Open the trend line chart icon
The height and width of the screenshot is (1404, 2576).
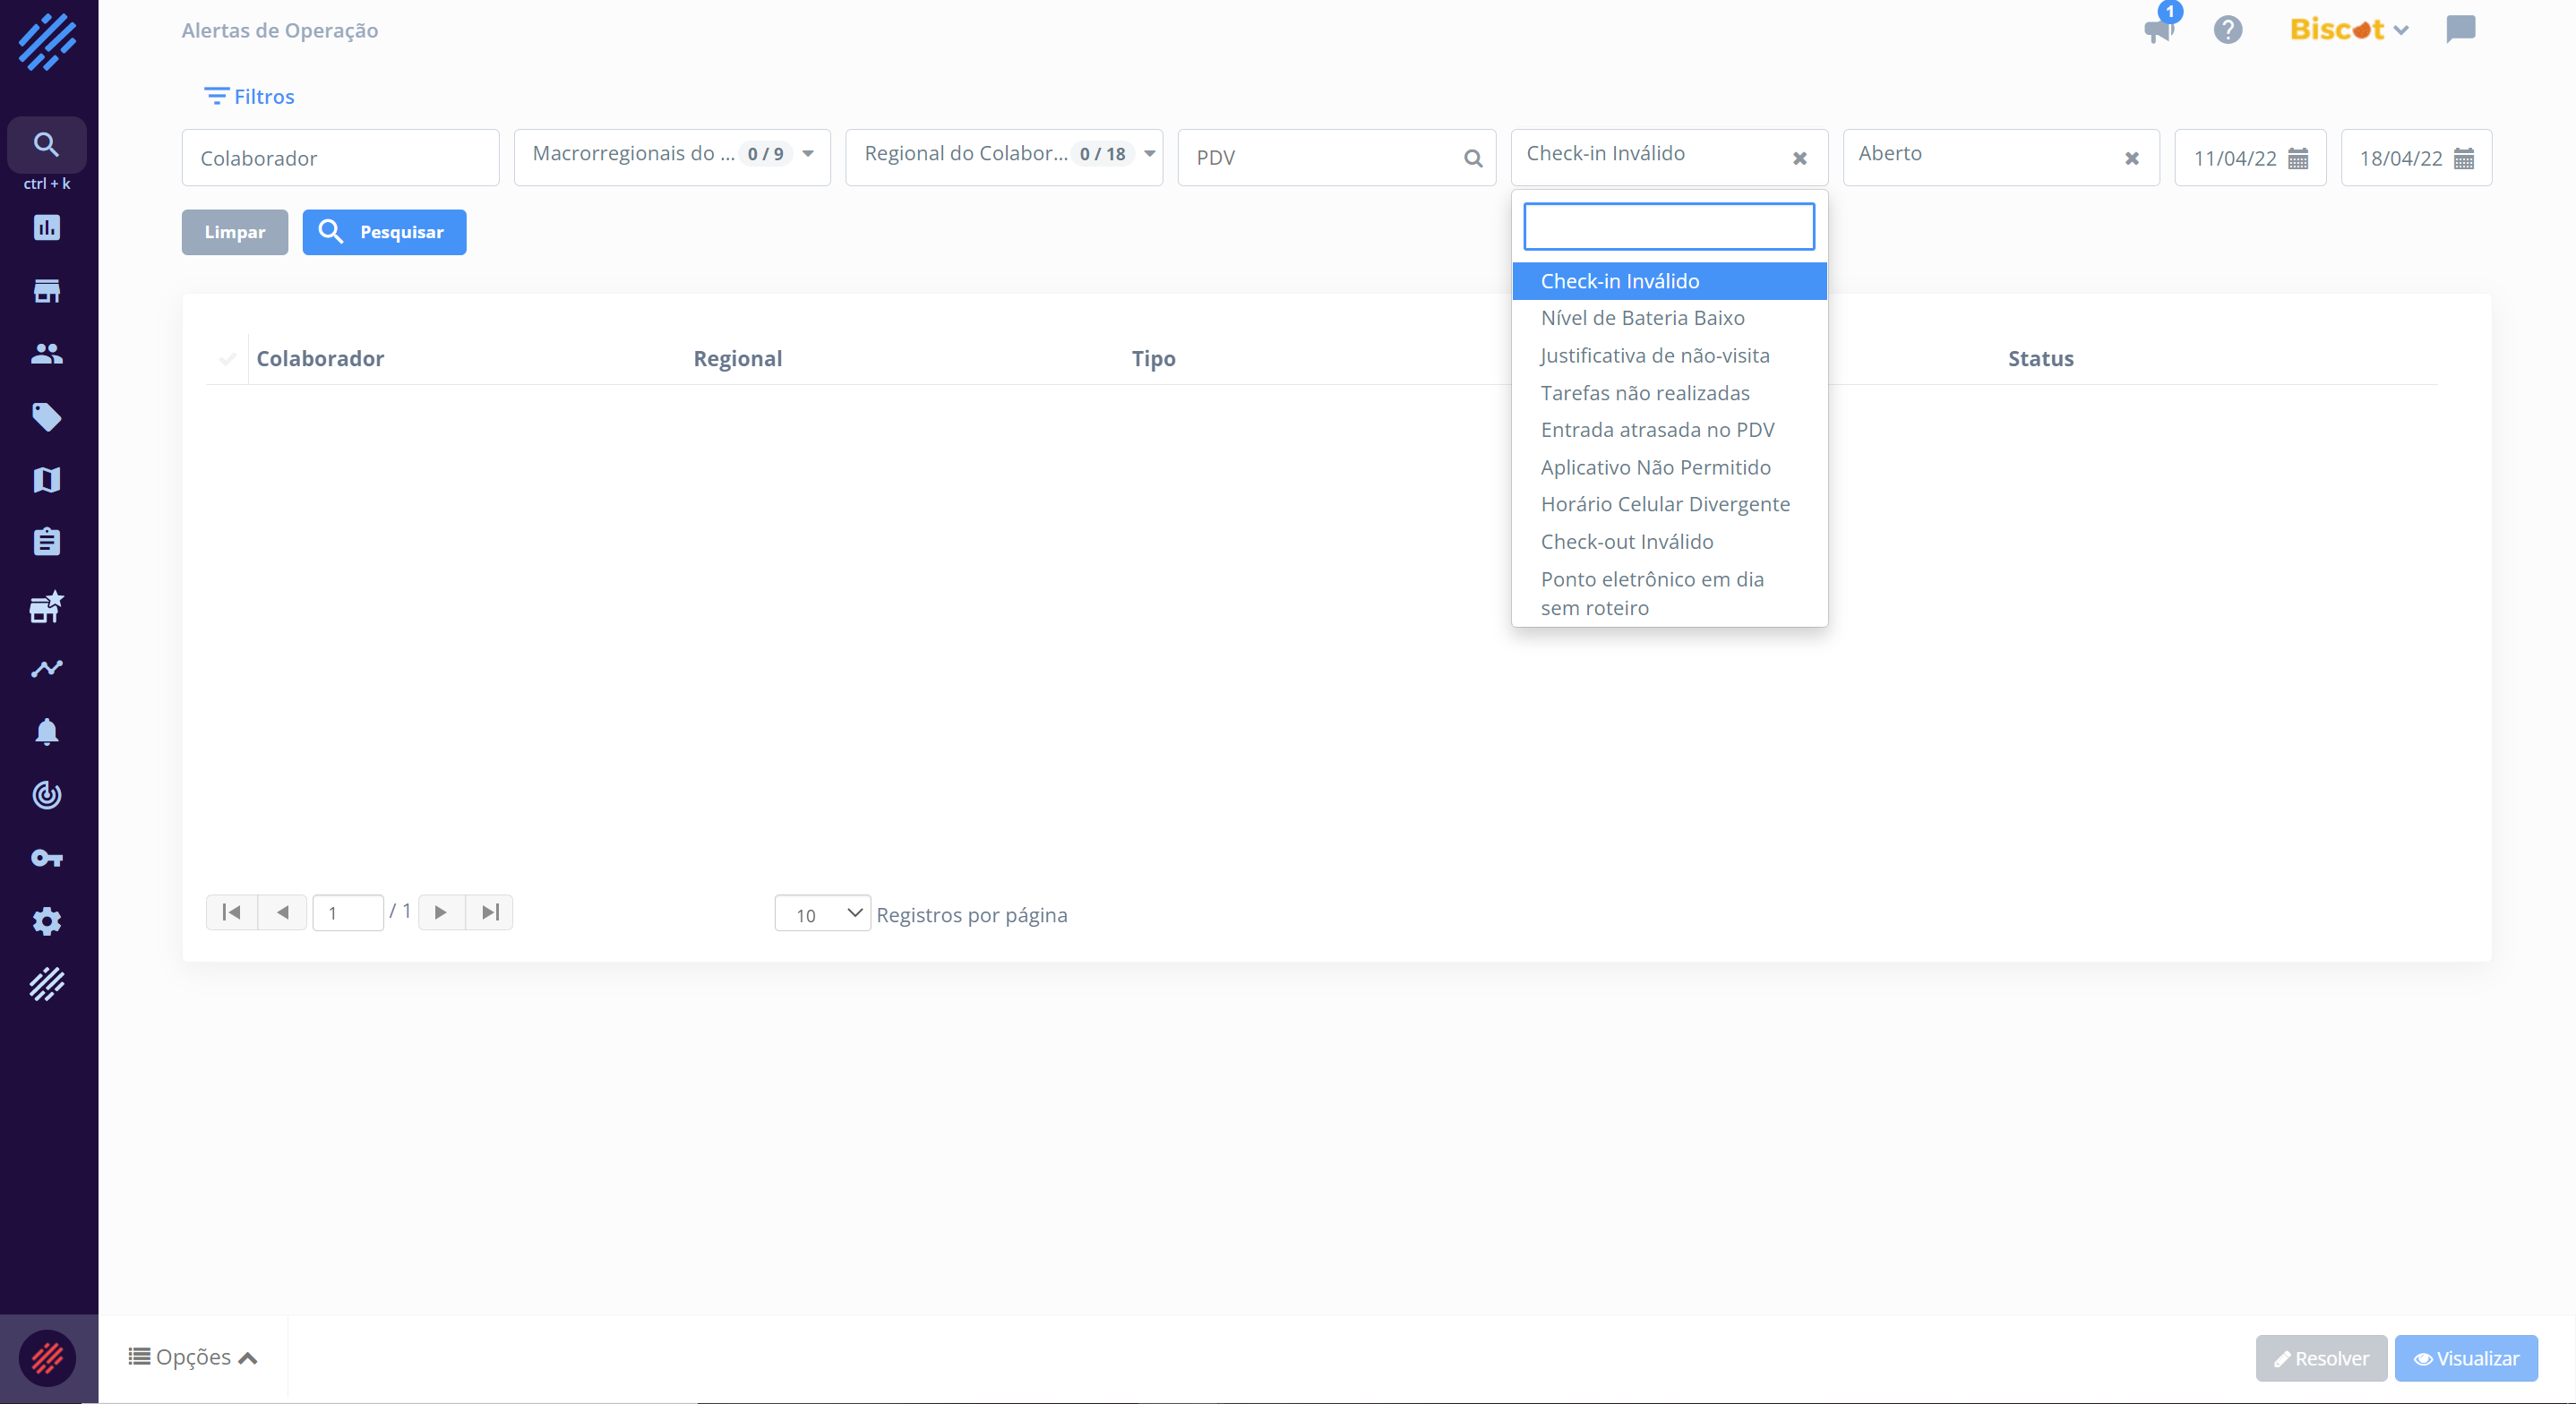47,669
